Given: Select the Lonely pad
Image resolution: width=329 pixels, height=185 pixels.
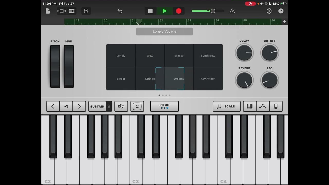Looking at the screenshot, I should [x=121, y=55].
